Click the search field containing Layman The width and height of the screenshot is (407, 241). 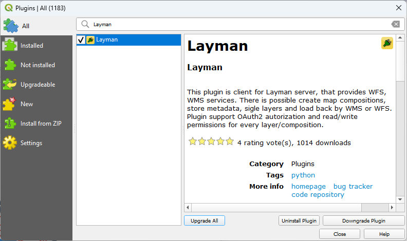(240, 24)
